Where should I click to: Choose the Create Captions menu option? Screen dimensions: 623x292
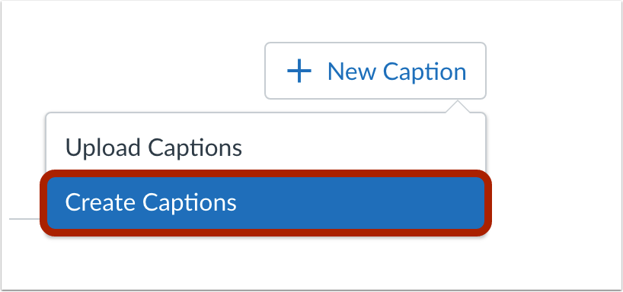[266, 203]
